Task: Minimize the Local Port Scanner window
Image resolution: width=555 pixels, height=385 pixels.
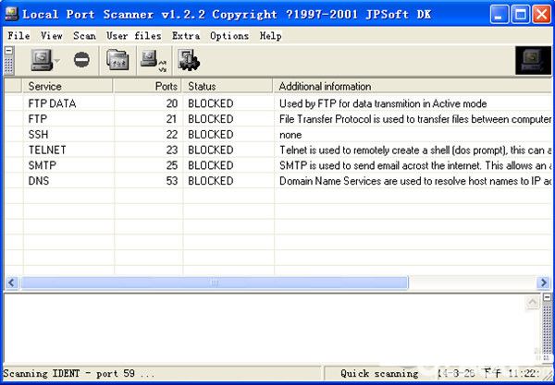Action: pos(499,15)
